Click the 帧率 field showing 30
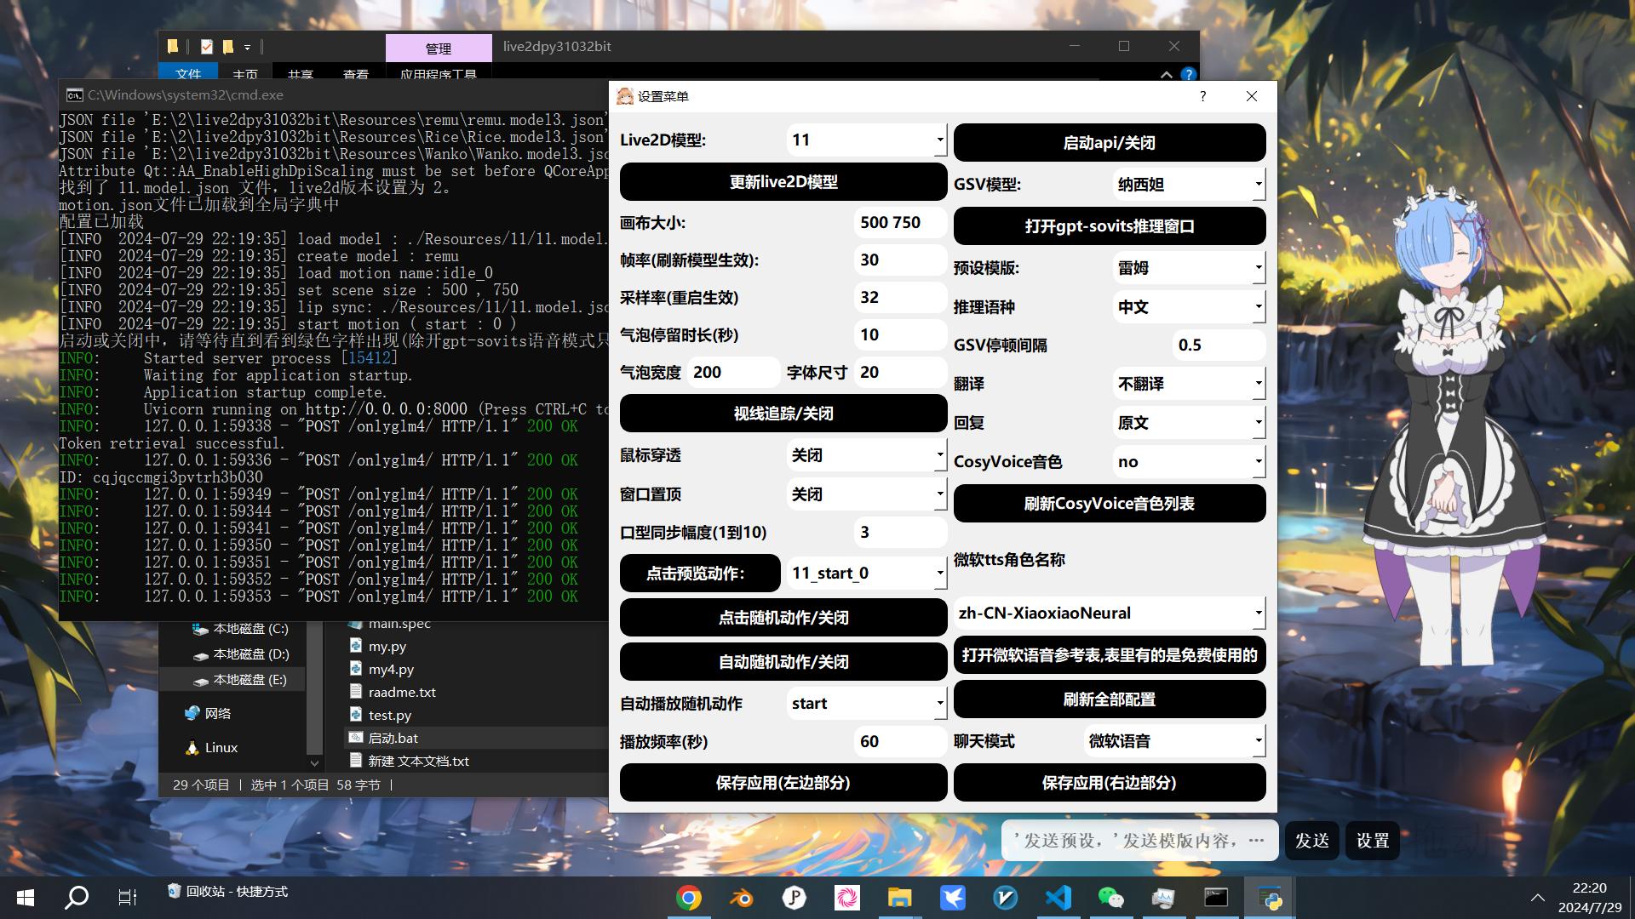 tap(900, 260)
